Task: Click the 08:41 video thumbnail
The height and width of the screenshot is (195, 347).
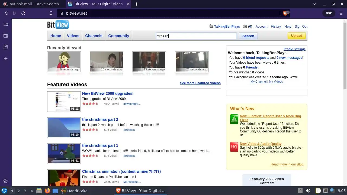Action: click(64, 154)
